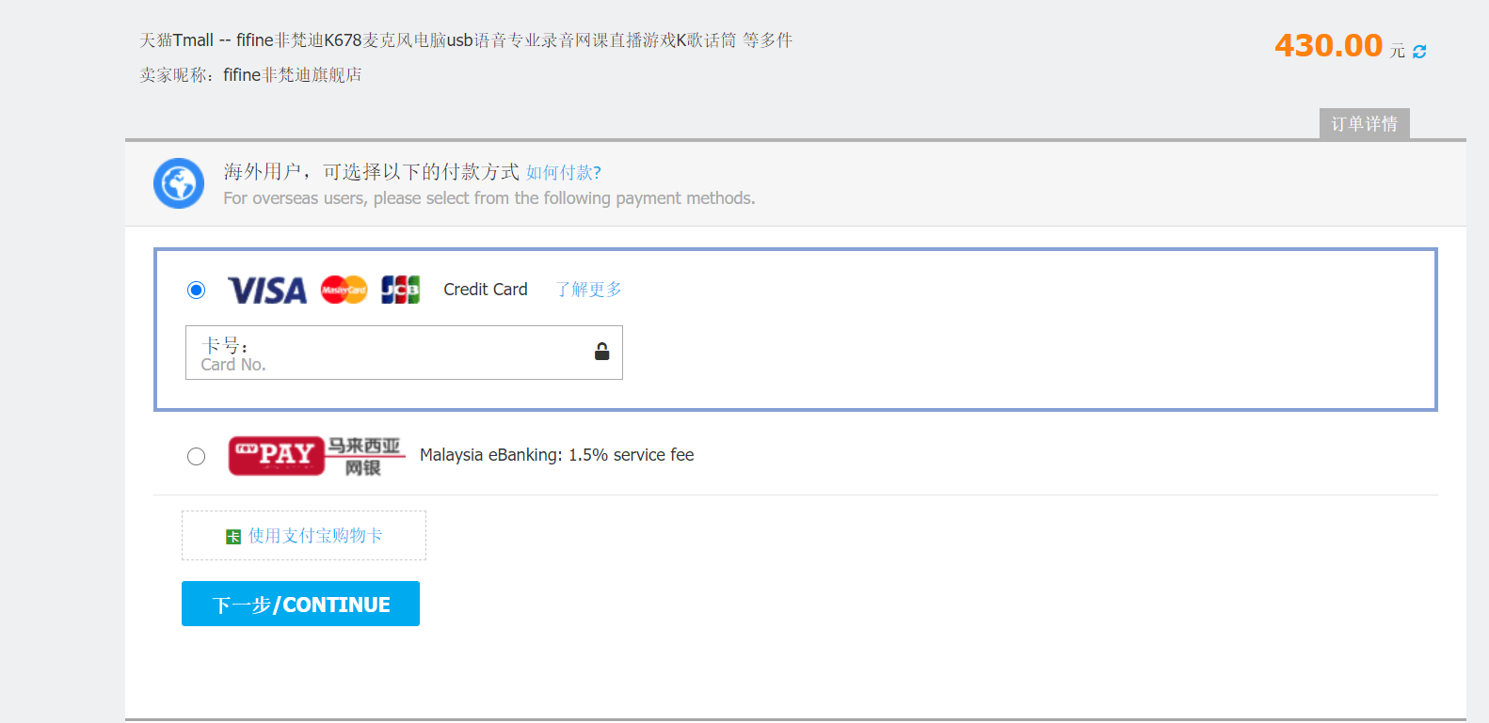
Task: Click the overseas users payment methods notice
Action: [x=489, y=184]
